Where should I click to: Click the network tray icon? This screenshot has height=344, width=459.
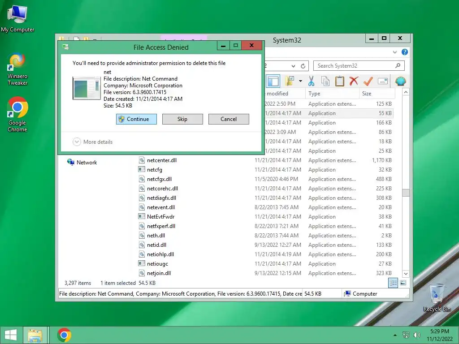406,335
